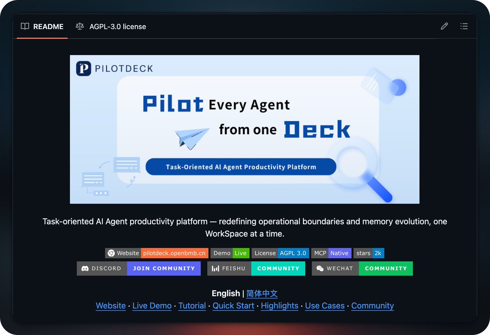Jump to the Quick Start link
Screen dimensions: 490x335
(x=234, y=306)
